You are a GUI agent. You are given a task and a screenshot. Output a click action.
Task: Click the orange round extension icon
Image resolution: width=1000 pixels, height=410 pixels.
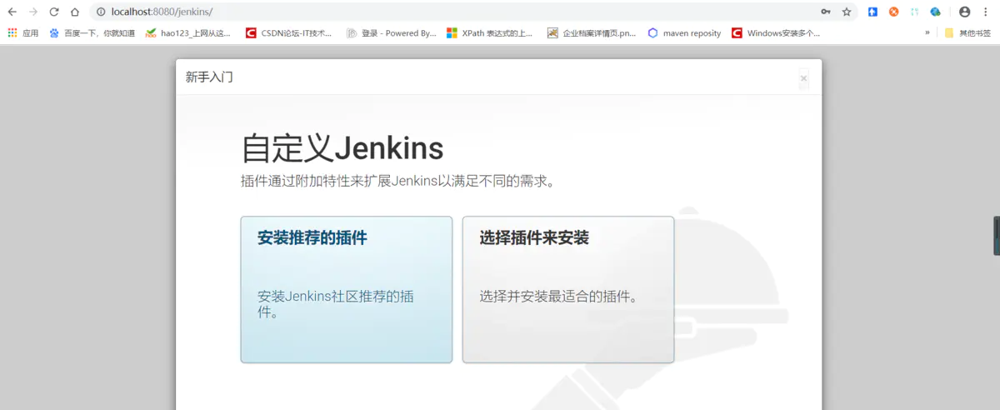click(x=893, y=12)
